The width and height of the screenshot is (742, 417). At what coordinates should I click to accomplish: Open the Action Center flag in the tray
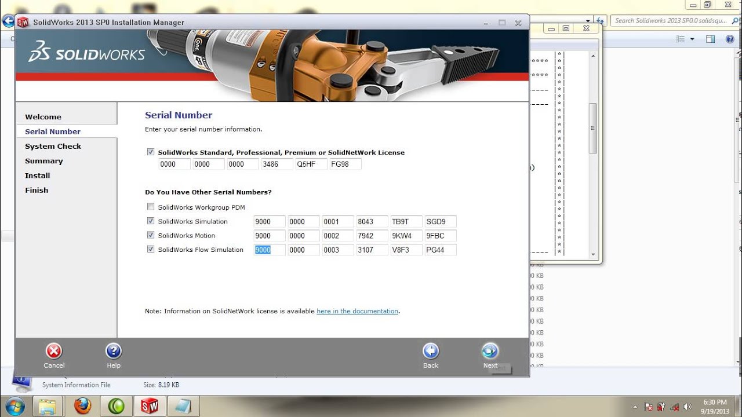(649, 407)
